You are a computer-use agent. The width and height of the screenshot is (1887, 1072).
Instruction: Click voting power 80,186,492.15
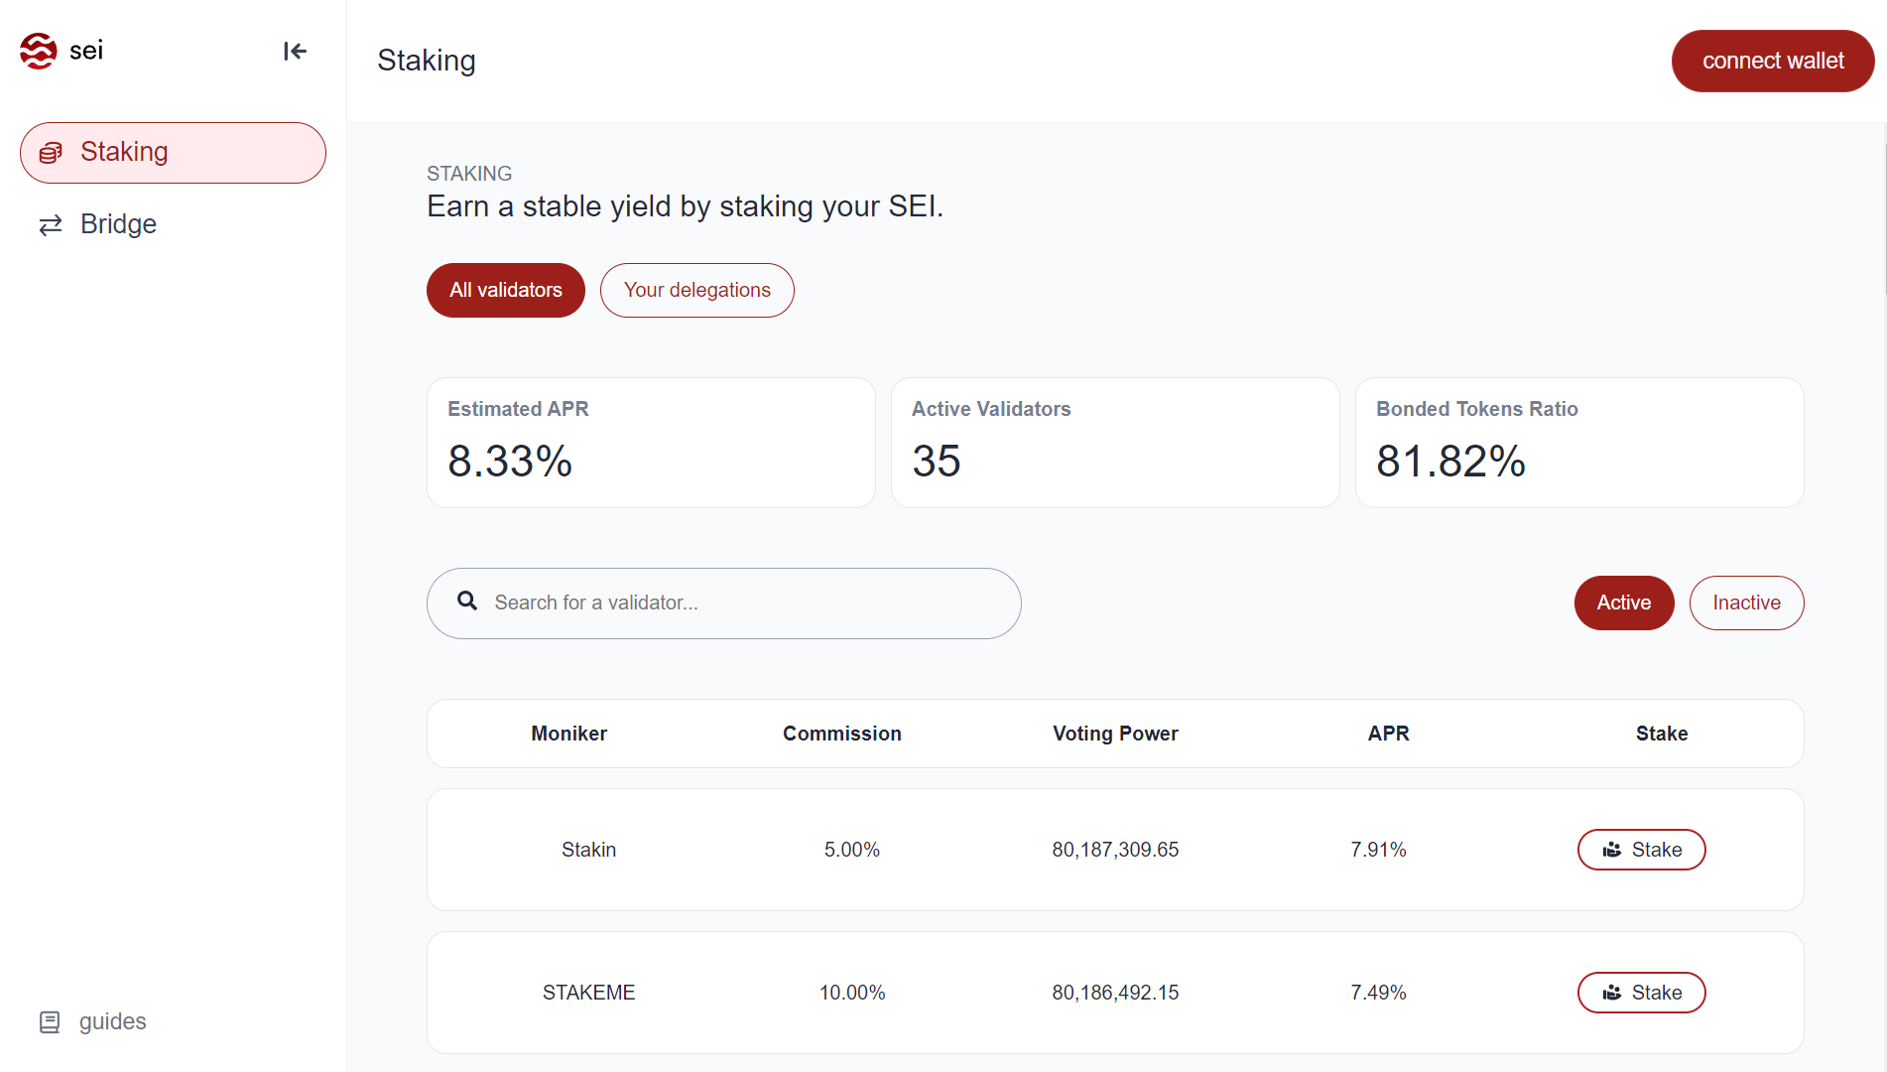(1115, 993)
